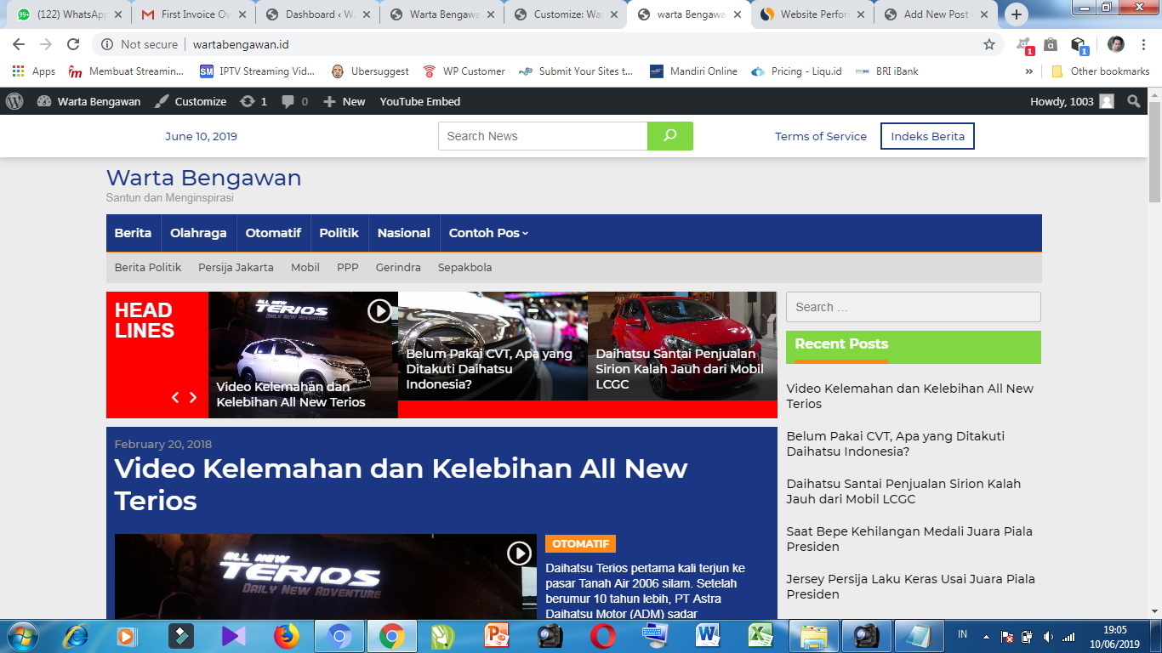Open a new browser tab with plus
1162x653 pixels.
(x=1017, y=14)
